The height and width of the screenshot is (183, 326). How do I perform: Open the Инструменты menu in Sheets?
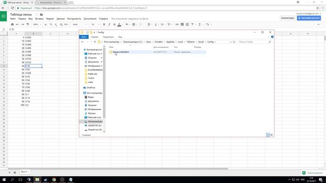click(74, 19)
